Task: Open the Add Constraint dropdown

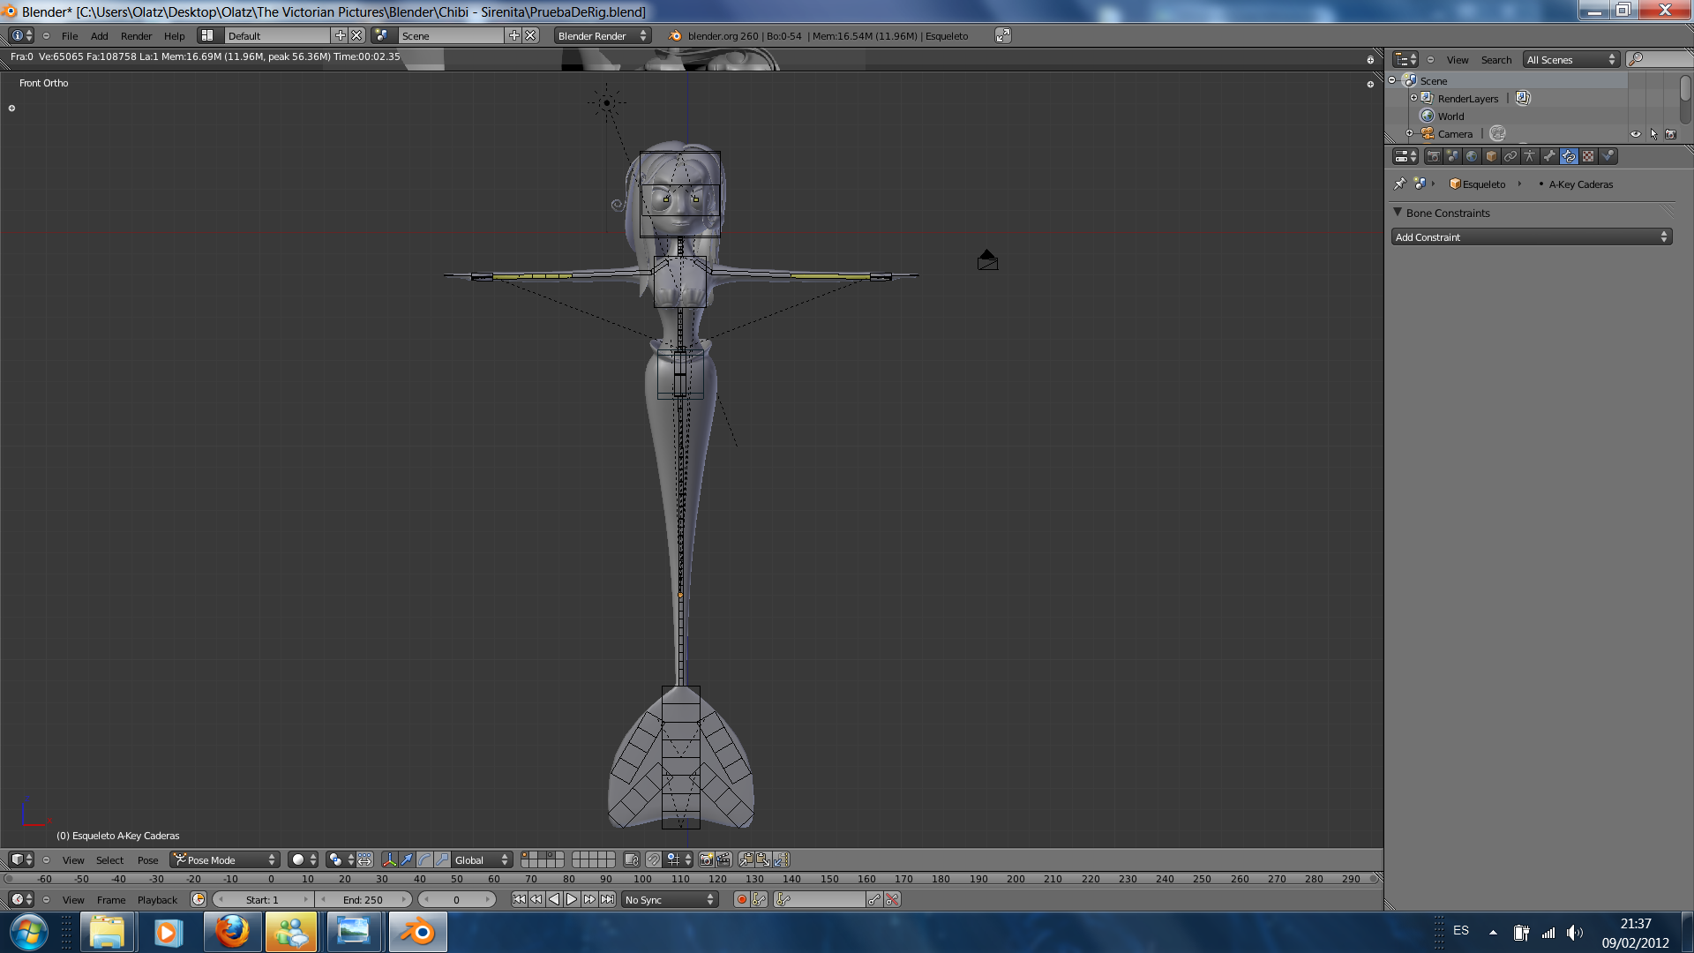Action: tap(1531, 237)
